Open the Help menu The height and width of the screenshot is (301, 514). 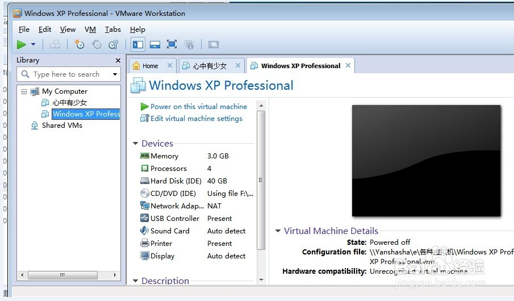tap(137, 30)
